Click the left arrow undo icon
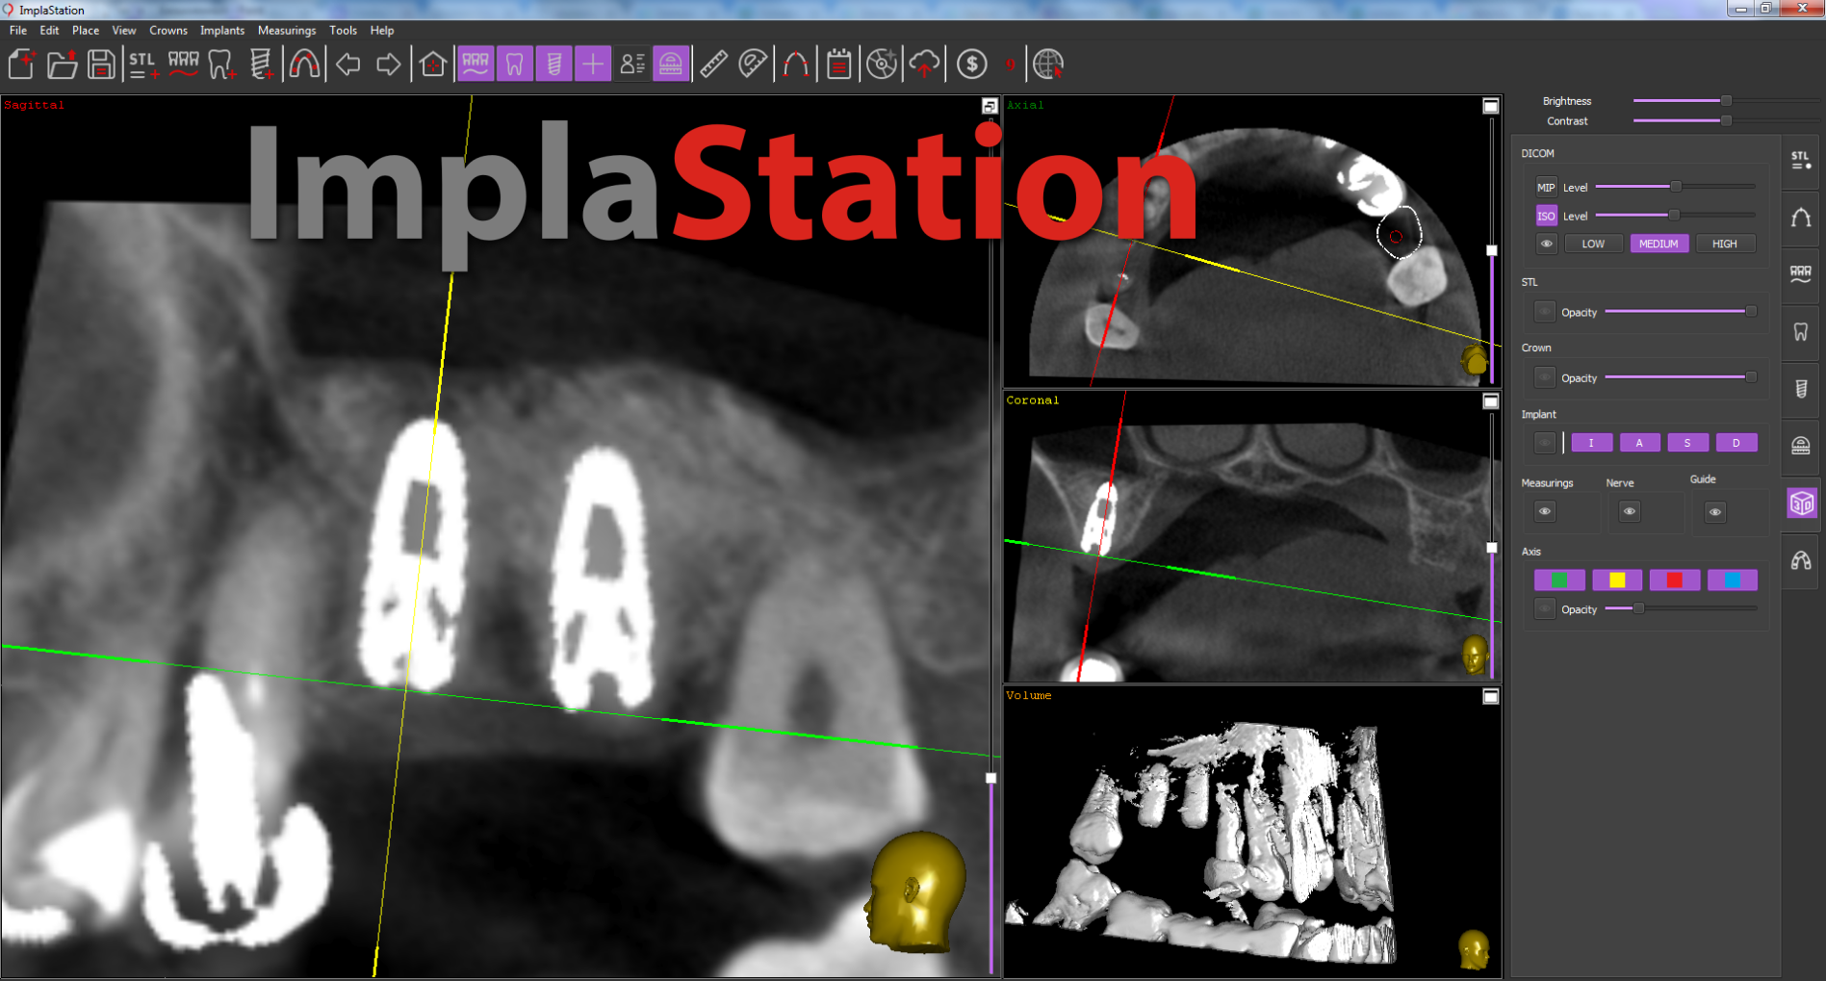1826x981 pixels. pyautogui.click(x=348, y=65)
